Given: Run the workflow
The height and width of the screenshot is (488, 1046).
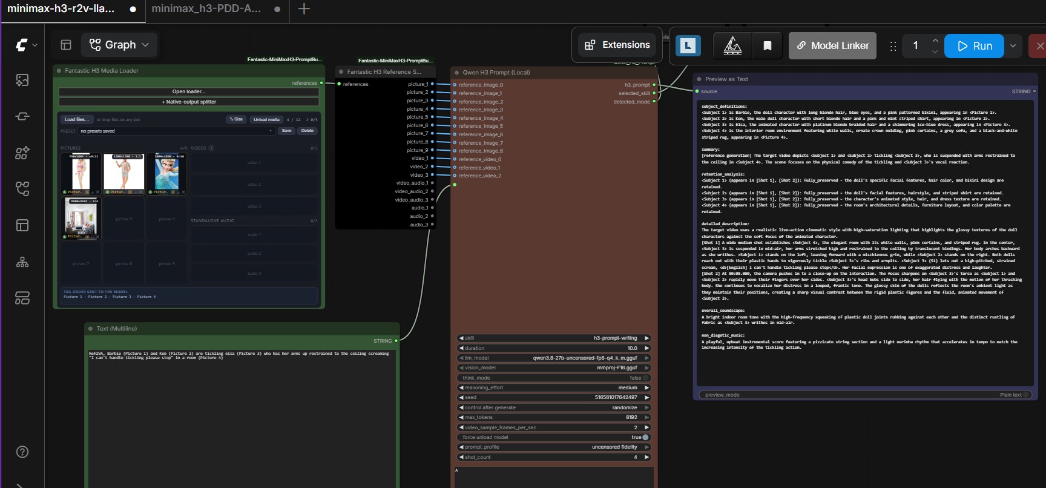Looking at the screenshot, I should (974, 45).
